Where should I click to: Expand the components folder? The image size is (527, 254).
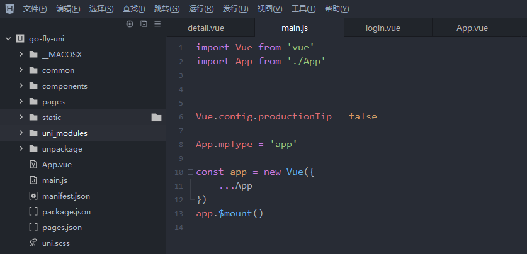(x=21, y=86)
